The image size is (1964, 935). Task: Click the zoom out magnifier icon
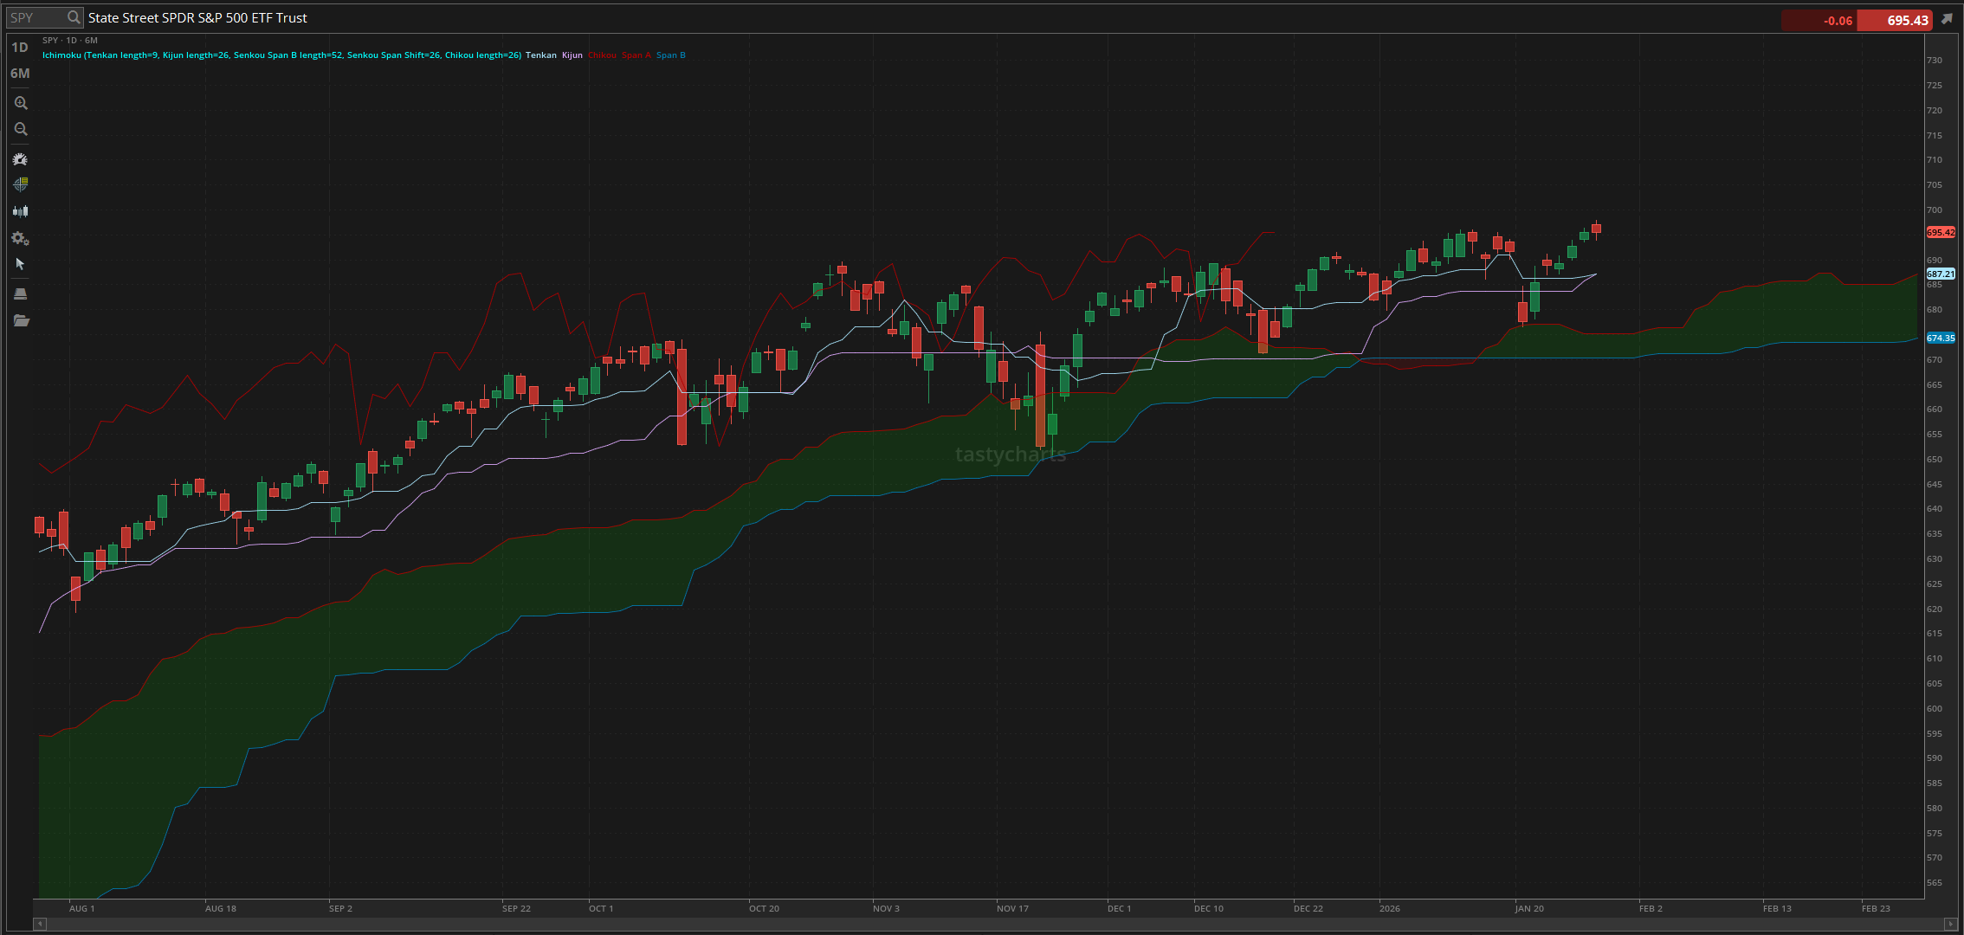pyautogui.click(x=21, y=130)
